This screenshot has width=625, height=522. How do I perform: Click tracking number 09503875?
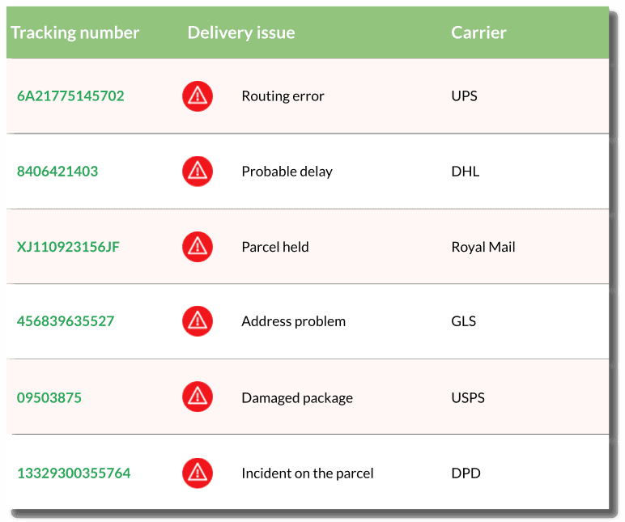pyautogui.click(x=49, y=397)
